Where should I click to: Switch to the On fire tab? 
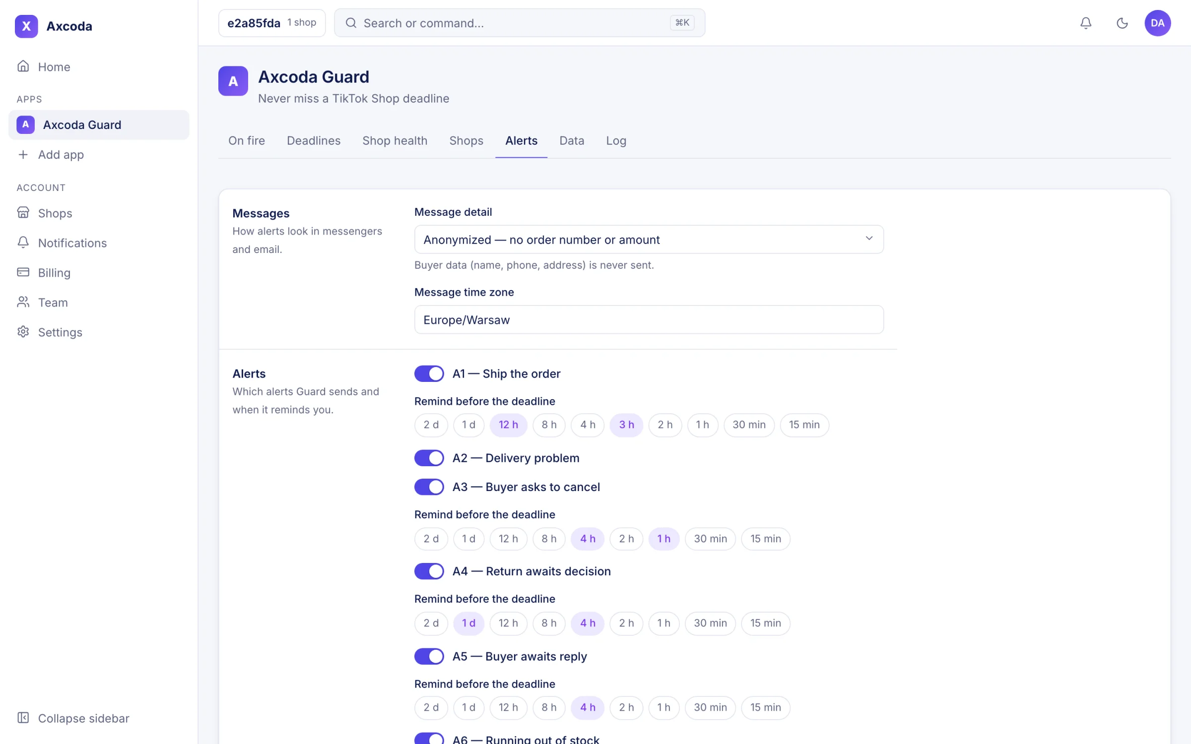coord(247,140)
